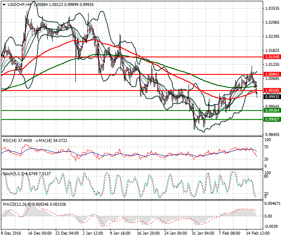This screenshot has width=281, height=238.
Task: Select the 0.99364 green support label
Action: pos(272,110)
